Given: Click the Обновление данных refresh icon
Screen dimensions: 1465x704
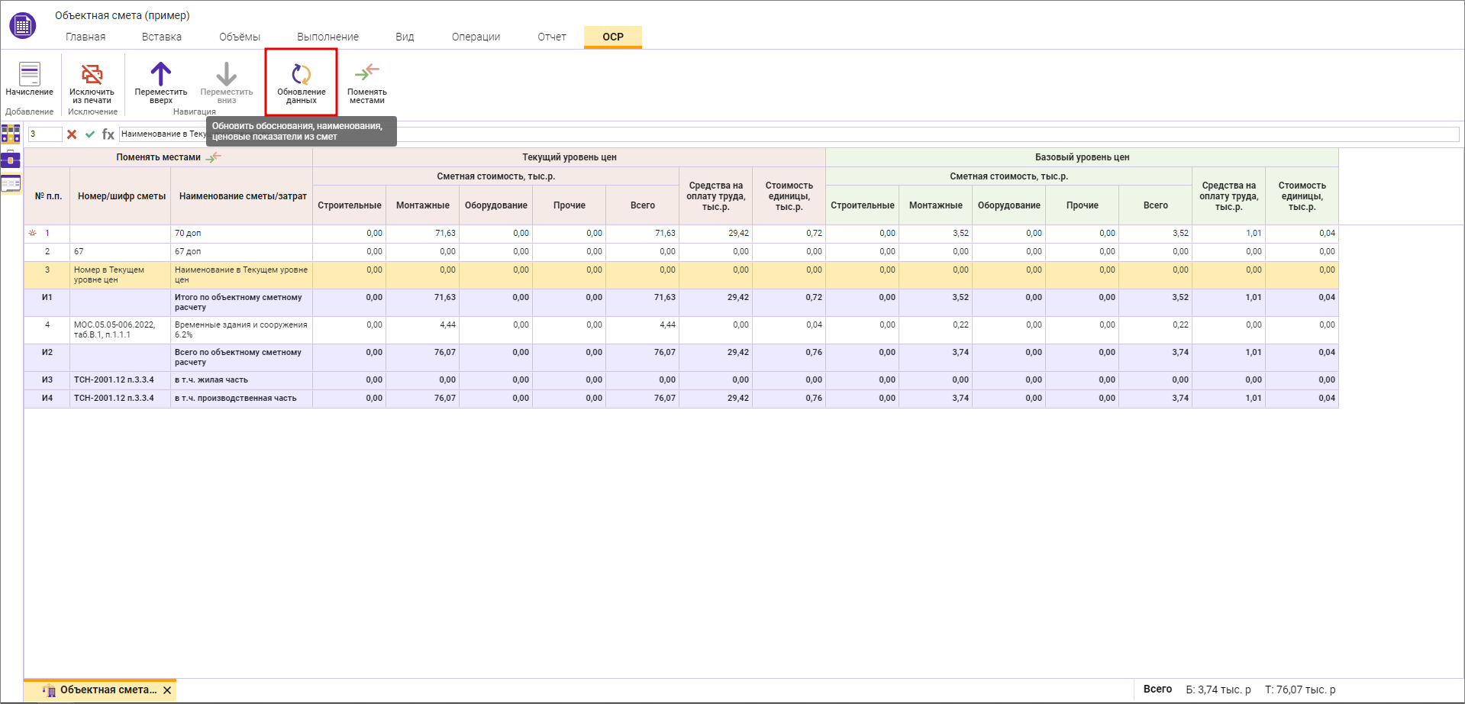Looking at the screenshot, I should click(301, 75).
